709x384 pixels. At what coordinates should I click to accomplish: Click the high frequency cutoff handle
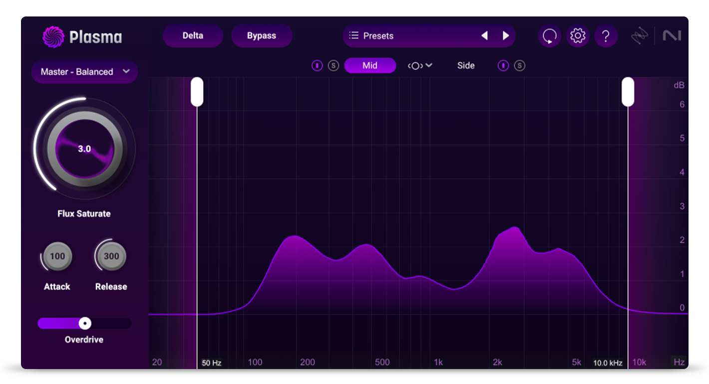(x=628, y=92)
